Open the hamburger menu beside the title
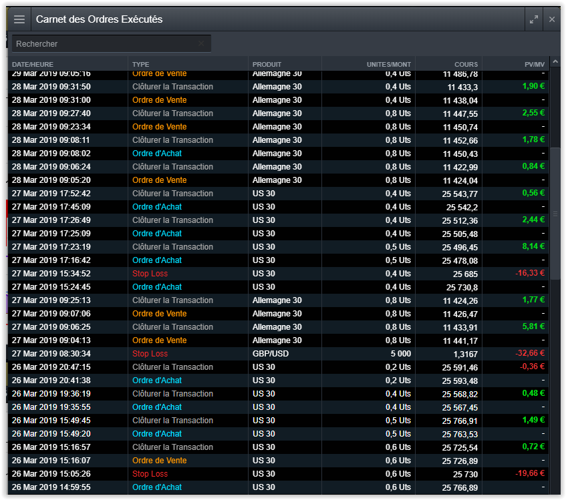 pyautogui.click(x=19, y=19)
